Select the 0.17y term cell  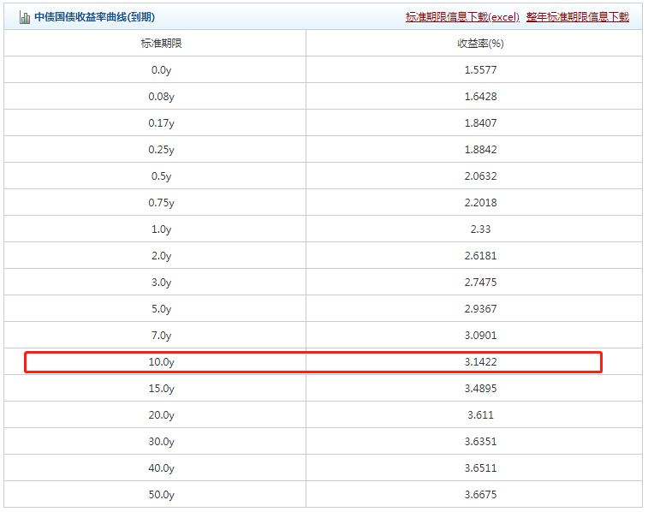[x=161, y=123]
